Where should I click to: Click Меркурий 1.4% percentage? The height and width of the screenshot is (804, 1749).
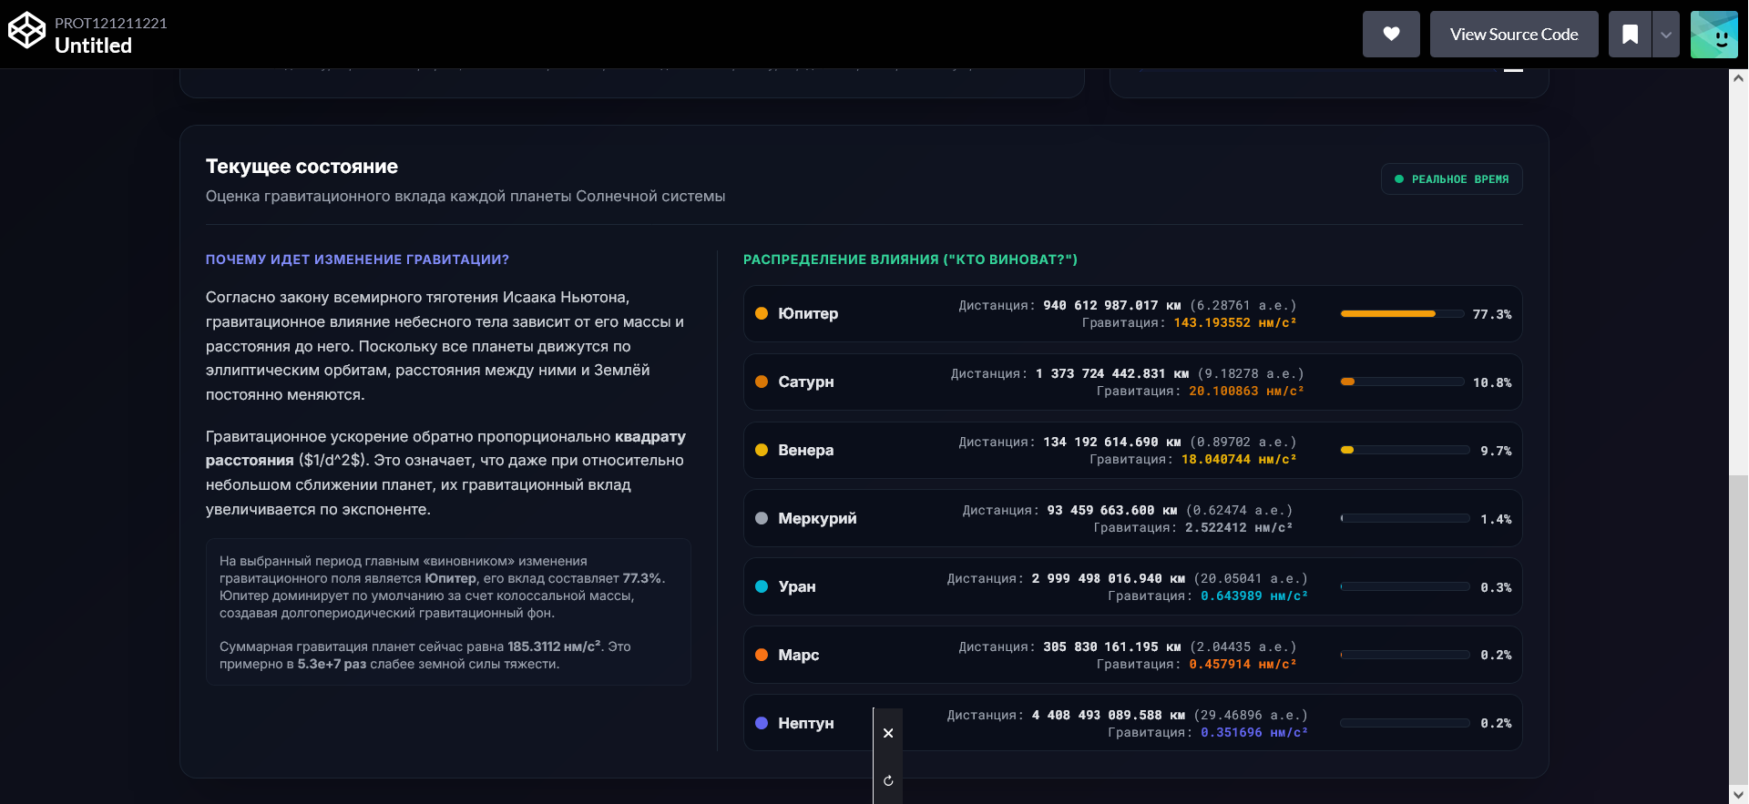[1496, 519]
